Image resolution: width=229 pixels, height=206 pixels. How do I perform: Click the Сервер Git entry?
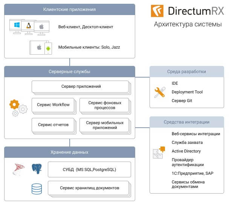[182, 101]
